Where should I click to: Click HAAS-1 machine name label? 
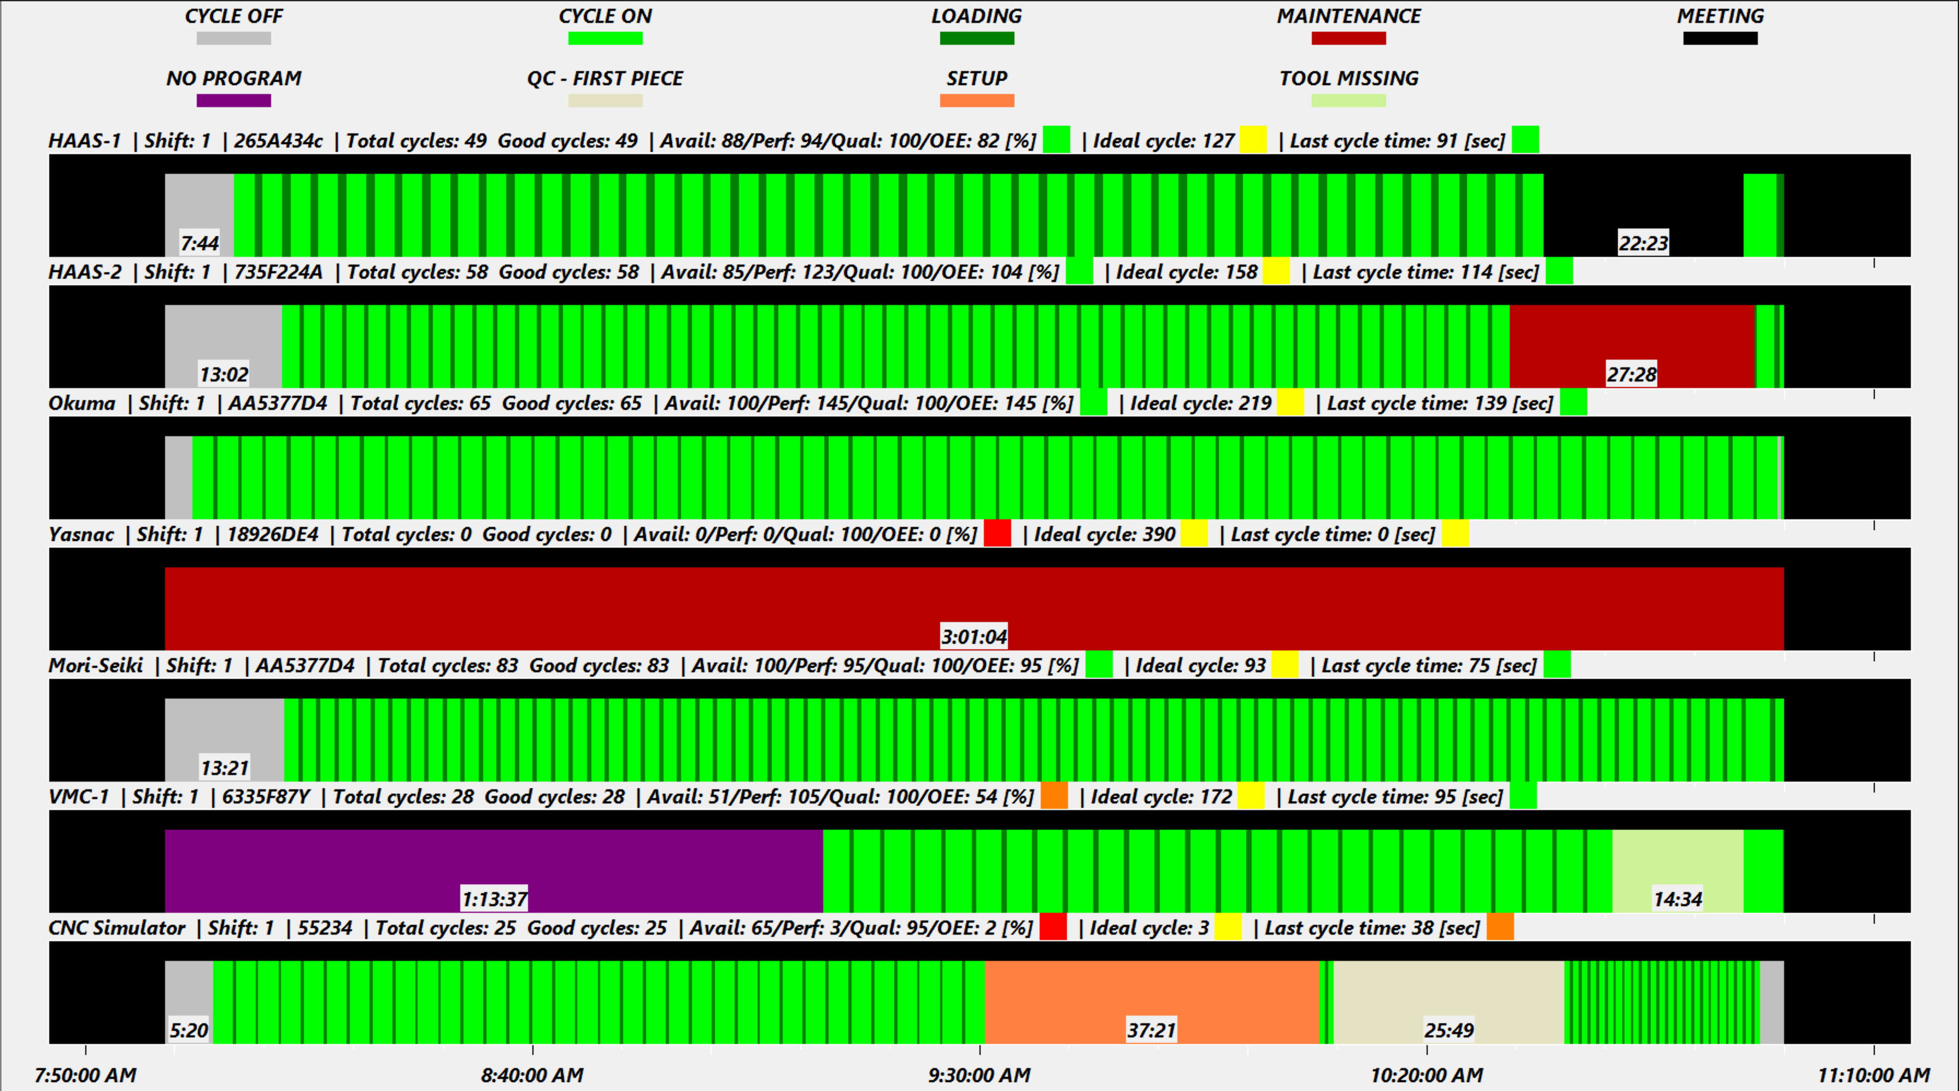point(84,140)
